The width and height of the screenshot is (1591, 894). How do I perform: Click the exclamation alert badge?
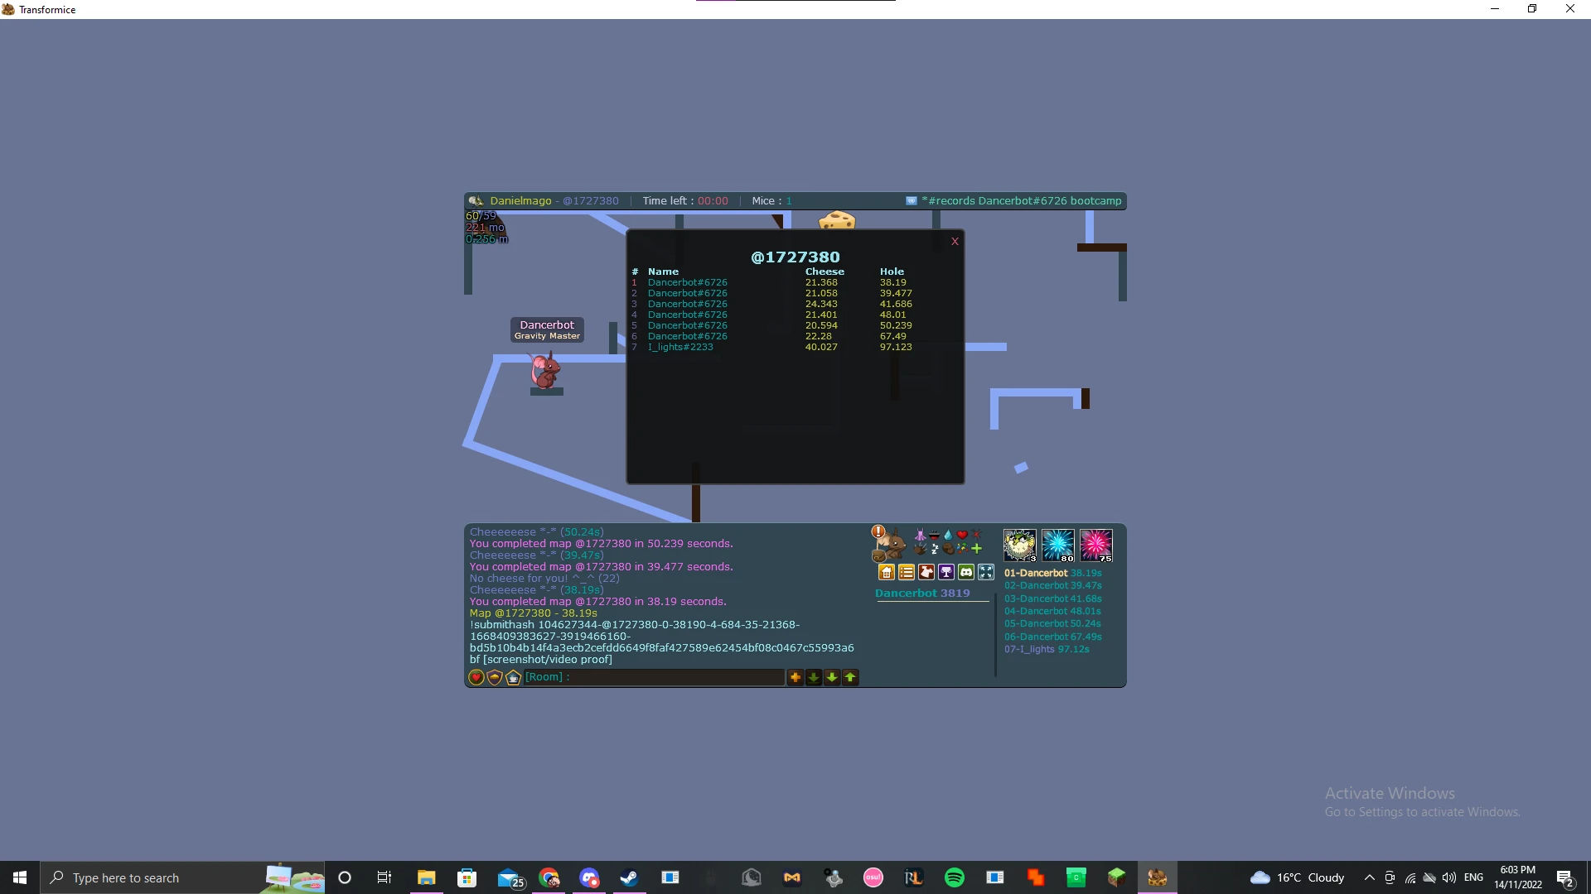click(878, 531)
